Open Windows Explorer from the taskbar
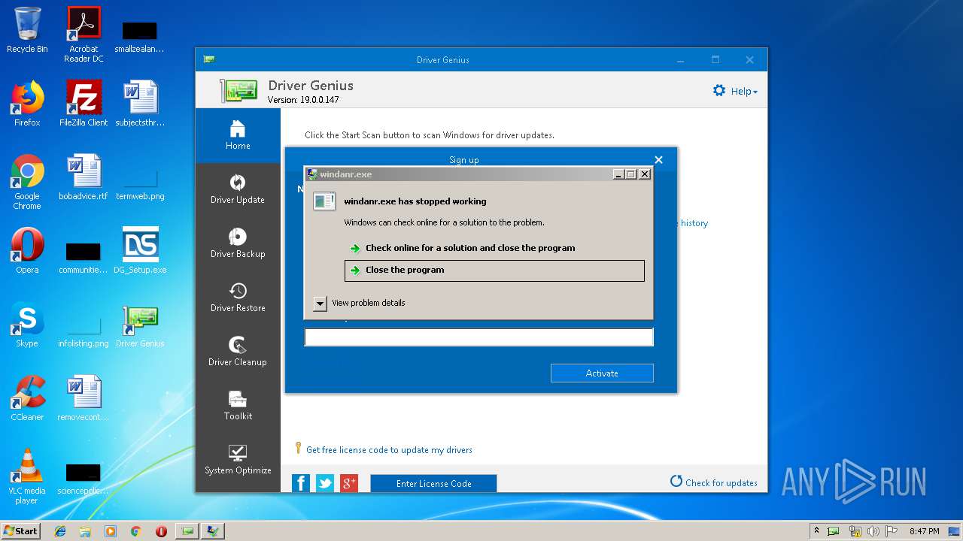 pos(85,531)
